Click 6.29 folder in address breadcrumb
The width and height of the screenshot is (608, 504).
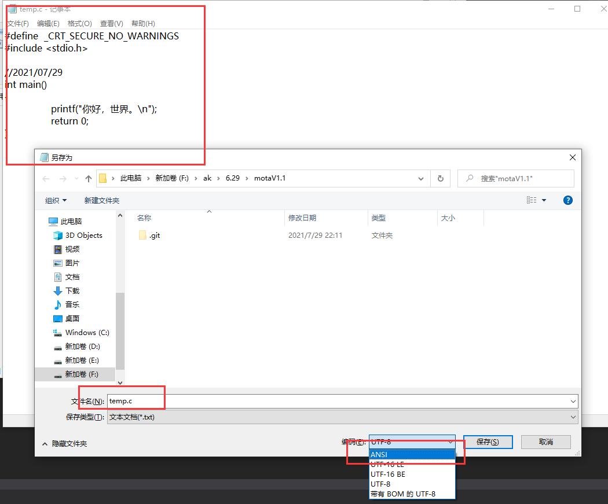tap(233, 178)
